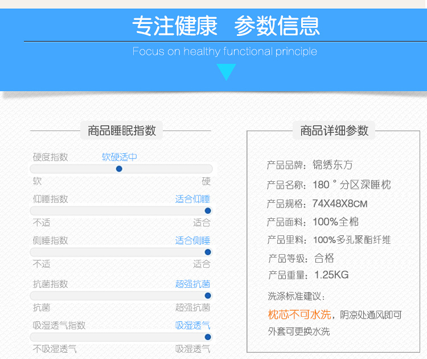Click the 产品规格 74X48X8CM line
This screenshot has width=427, height=359.
(x=317, y=203)
